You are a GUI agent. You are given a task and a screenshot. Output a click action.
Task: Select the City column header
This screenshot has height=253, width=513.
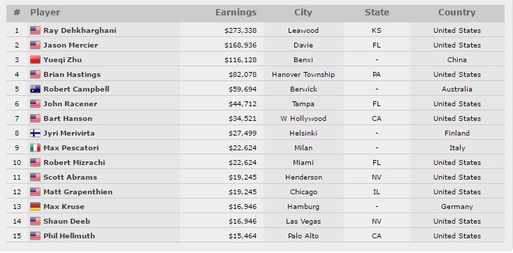tap(303, 13)
